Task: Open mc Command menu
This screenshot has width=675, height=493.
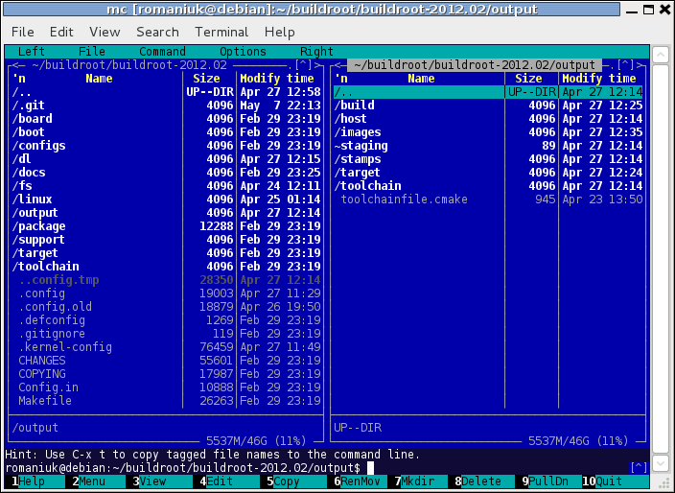Action: pos(162,51)
